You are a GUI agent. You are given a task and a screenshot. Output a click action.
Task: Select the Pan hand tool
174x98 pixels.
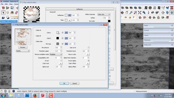tap(127, 13)
